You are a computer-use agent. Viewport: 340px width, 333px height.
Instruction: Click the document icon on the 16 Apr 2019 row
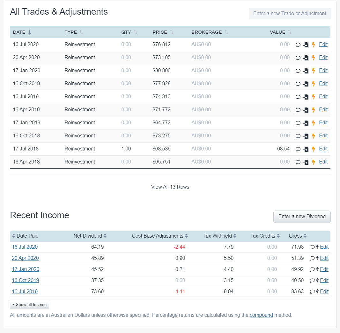306,110
